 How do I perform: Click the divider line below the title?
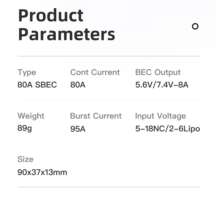pyautogui.click(x=109, y=56)
